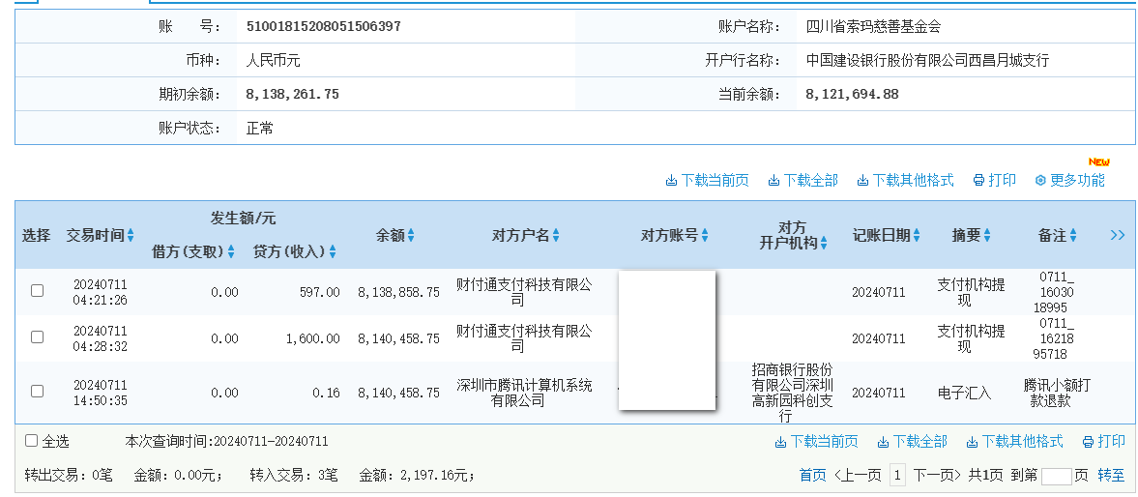1138x497 pixels.
Task: Click the bottom download icon before 下载当前页
Action: click(x=780, y=441)
